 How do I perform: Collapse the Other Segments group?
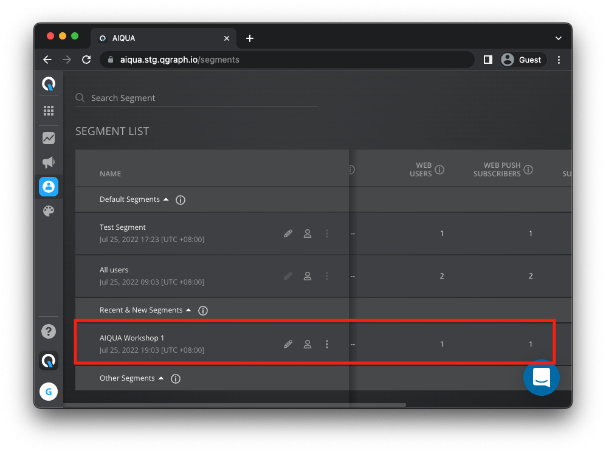click(161, 378)
